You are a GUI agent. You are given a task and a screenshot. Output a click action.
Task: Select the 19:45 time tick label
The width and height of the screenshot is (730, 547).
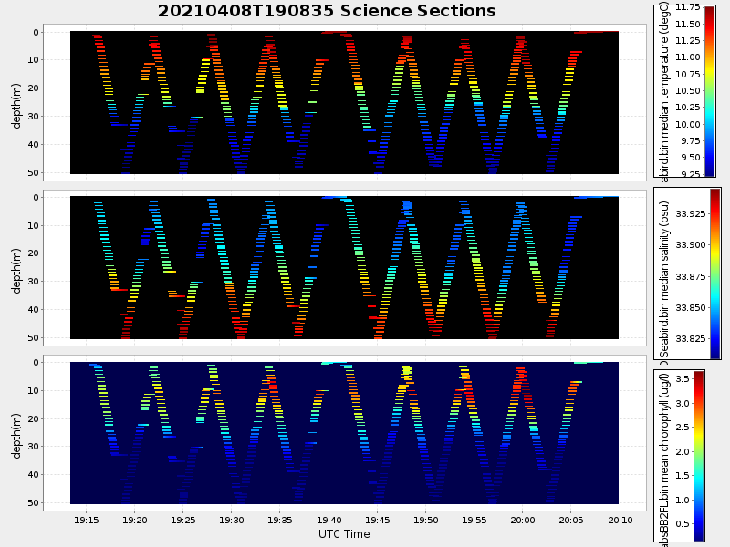[377, 520]
